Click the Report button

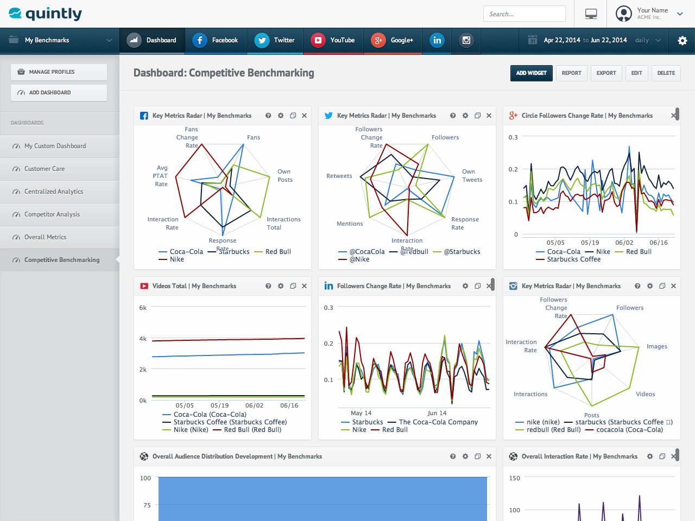[571, 73]
